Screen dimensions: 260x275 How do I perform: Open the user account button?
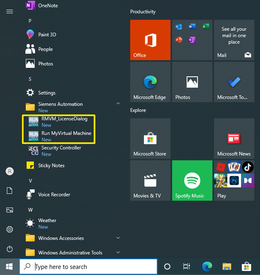10,171
